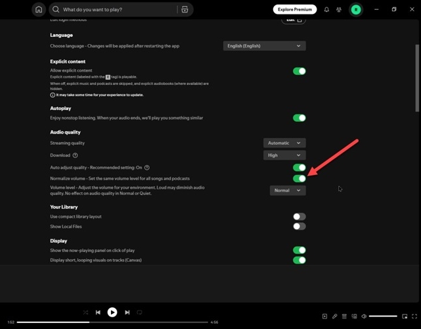Image resolution: width=421 pixels, height=329 pixels.
Task: Enable compact library layout
Action: 299,216
